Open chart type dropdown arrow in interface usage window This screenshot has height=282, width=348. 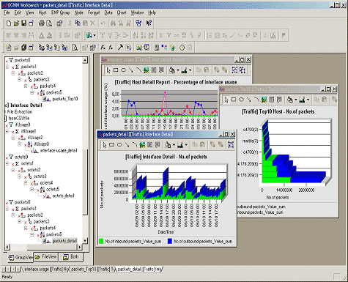190,70
